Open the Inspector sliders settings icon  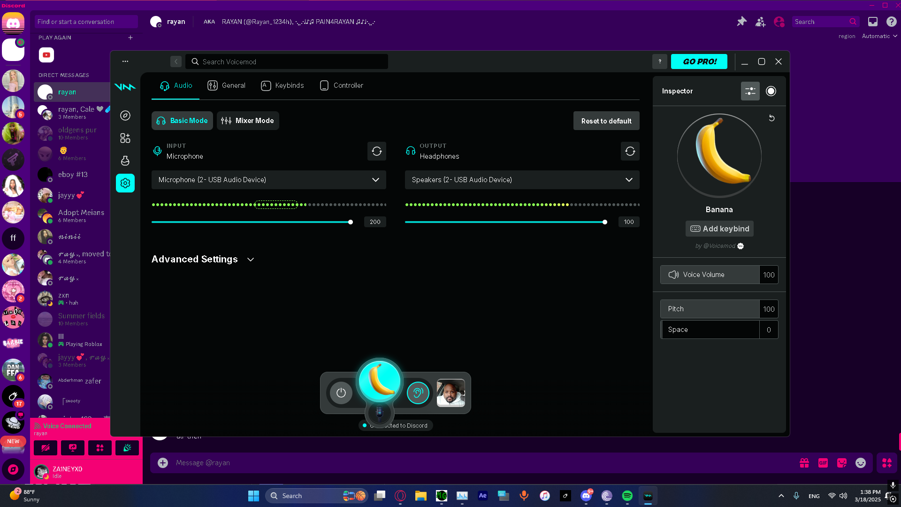coord(750,91)
